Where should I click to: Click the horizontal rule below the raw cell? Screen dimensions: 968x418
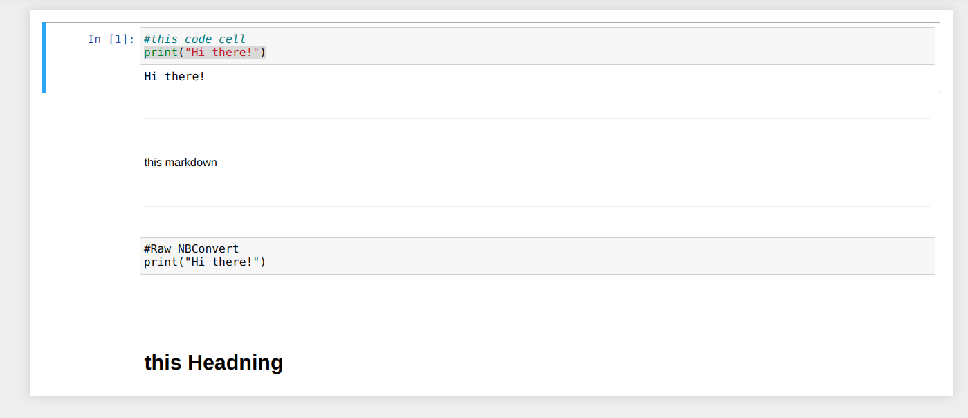(x=536, y=305)
